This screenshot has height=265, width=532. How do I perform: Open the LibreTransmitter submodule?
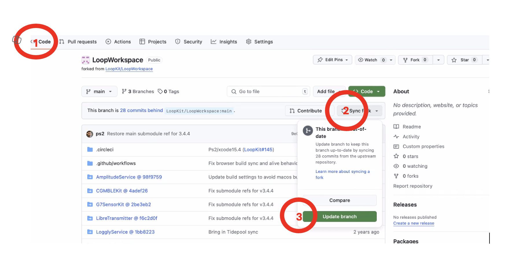pos(127,218)
